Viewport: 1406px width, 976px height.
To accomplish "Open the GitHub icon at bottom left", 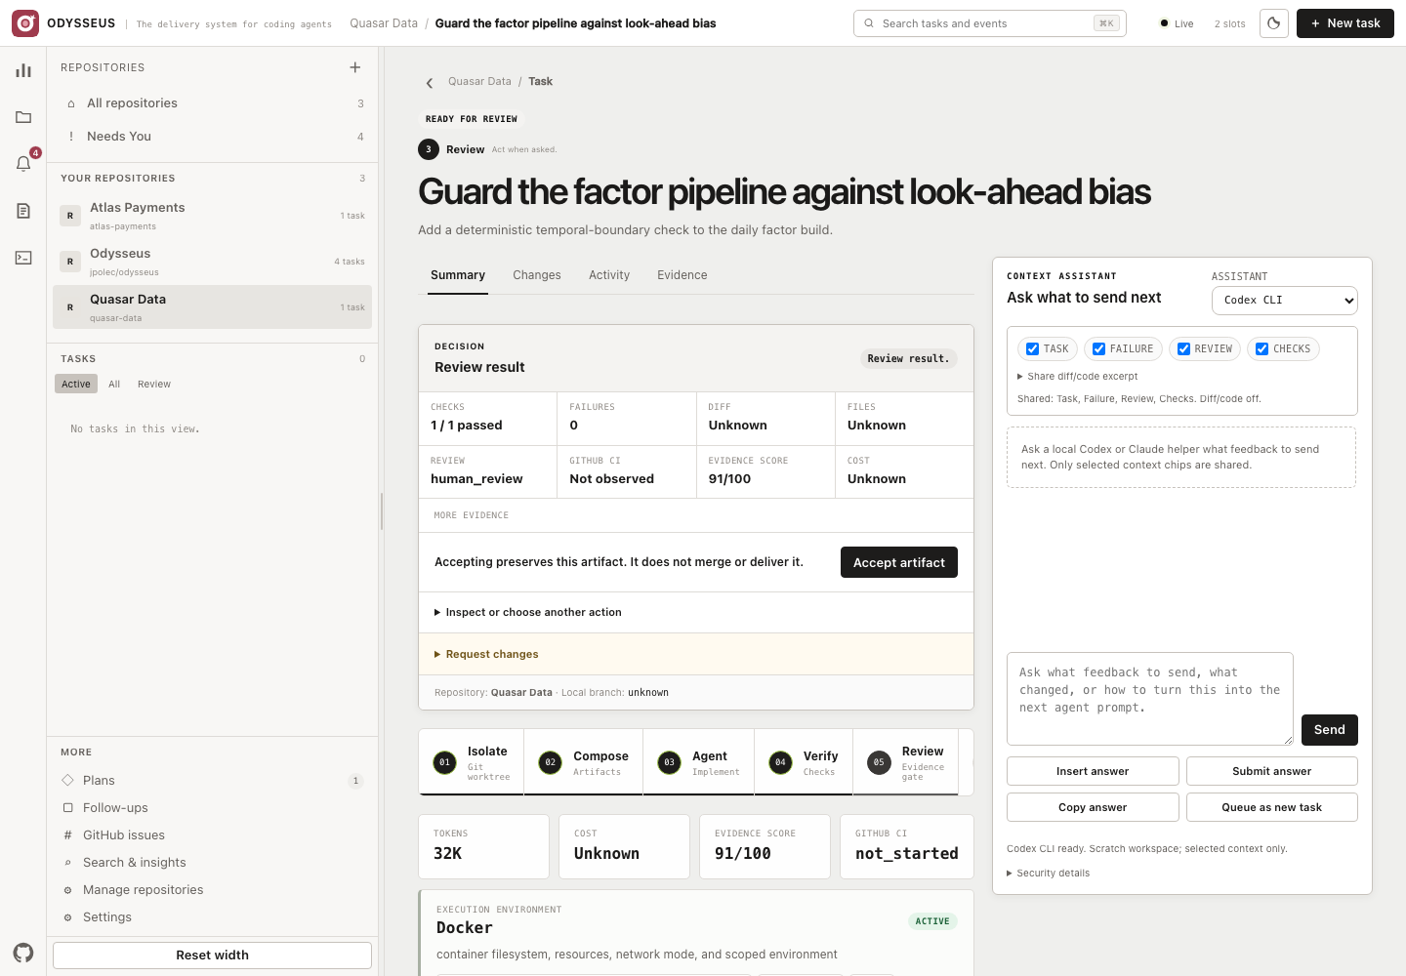I will click(x=23, y=953).
